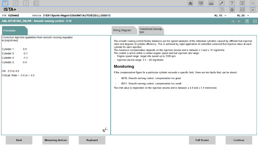Go to the ISTA home screen

tap(190, 3)
